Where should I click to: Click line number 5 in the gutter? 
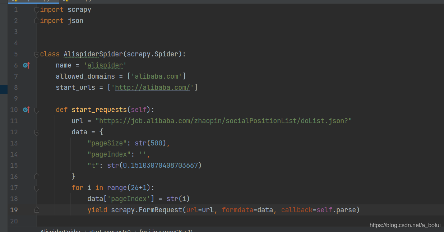pyautogui.click(x=16, y=54)
